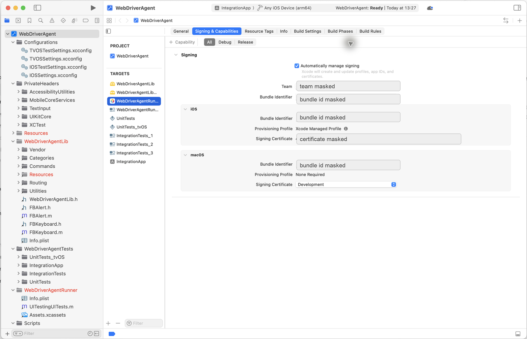
Task: Select the UnitTests_tvOS target
Action: 132,127
